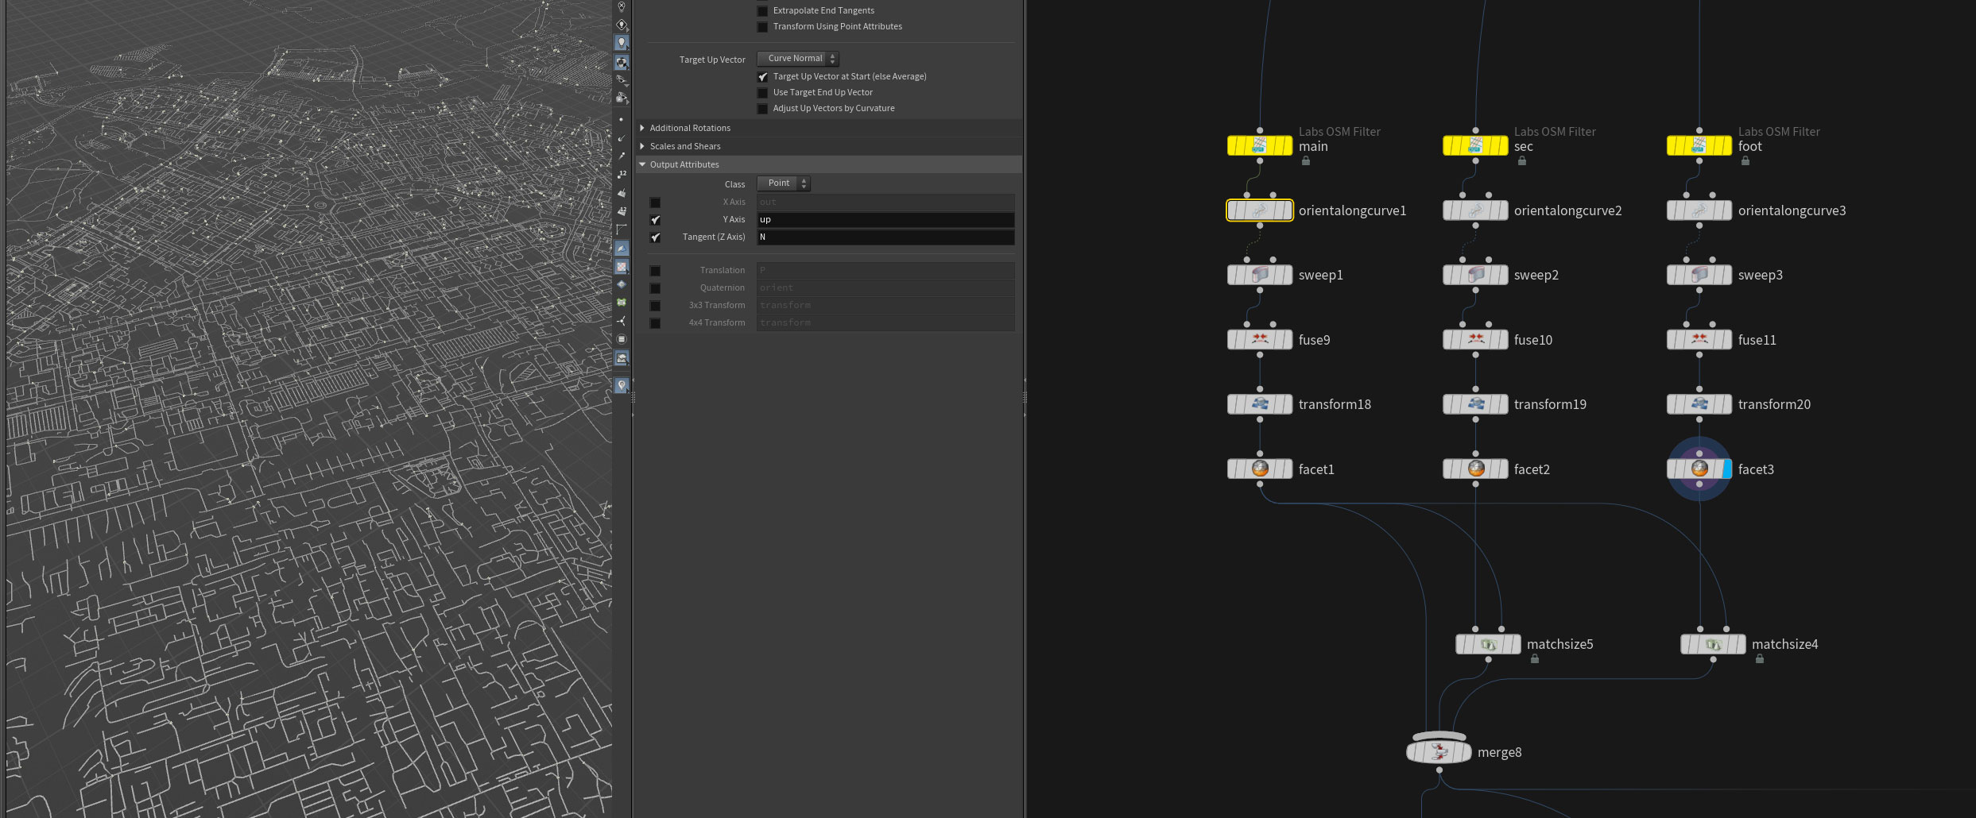The image size is (1976, 818).
Task: Select the facet2 node
Action: tap(1475, 469)
